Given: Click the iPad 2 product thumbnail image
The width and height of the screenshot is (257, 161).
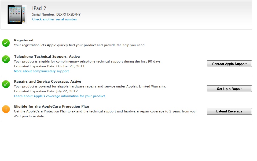Looking at the screenshot, I should 17,15.
